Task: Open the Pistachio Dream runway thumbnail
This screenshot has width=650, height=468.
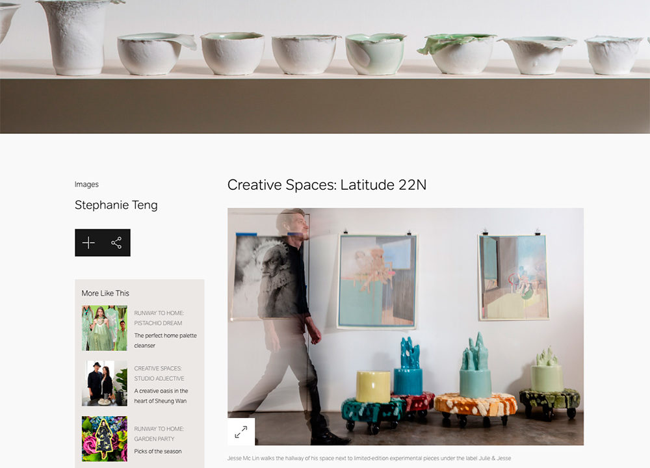Action: tap(105, 328)
